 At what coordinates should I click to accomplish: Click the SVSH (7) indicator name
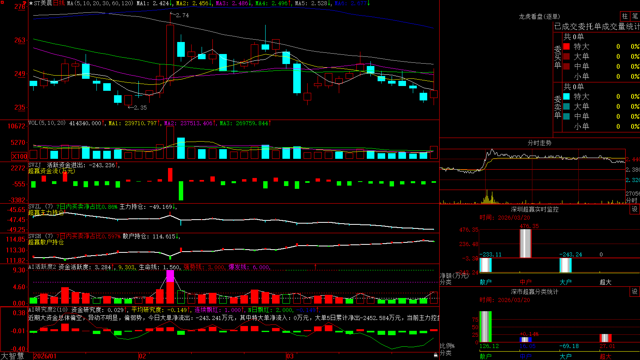pyautogui.click(x=40, y=236)
